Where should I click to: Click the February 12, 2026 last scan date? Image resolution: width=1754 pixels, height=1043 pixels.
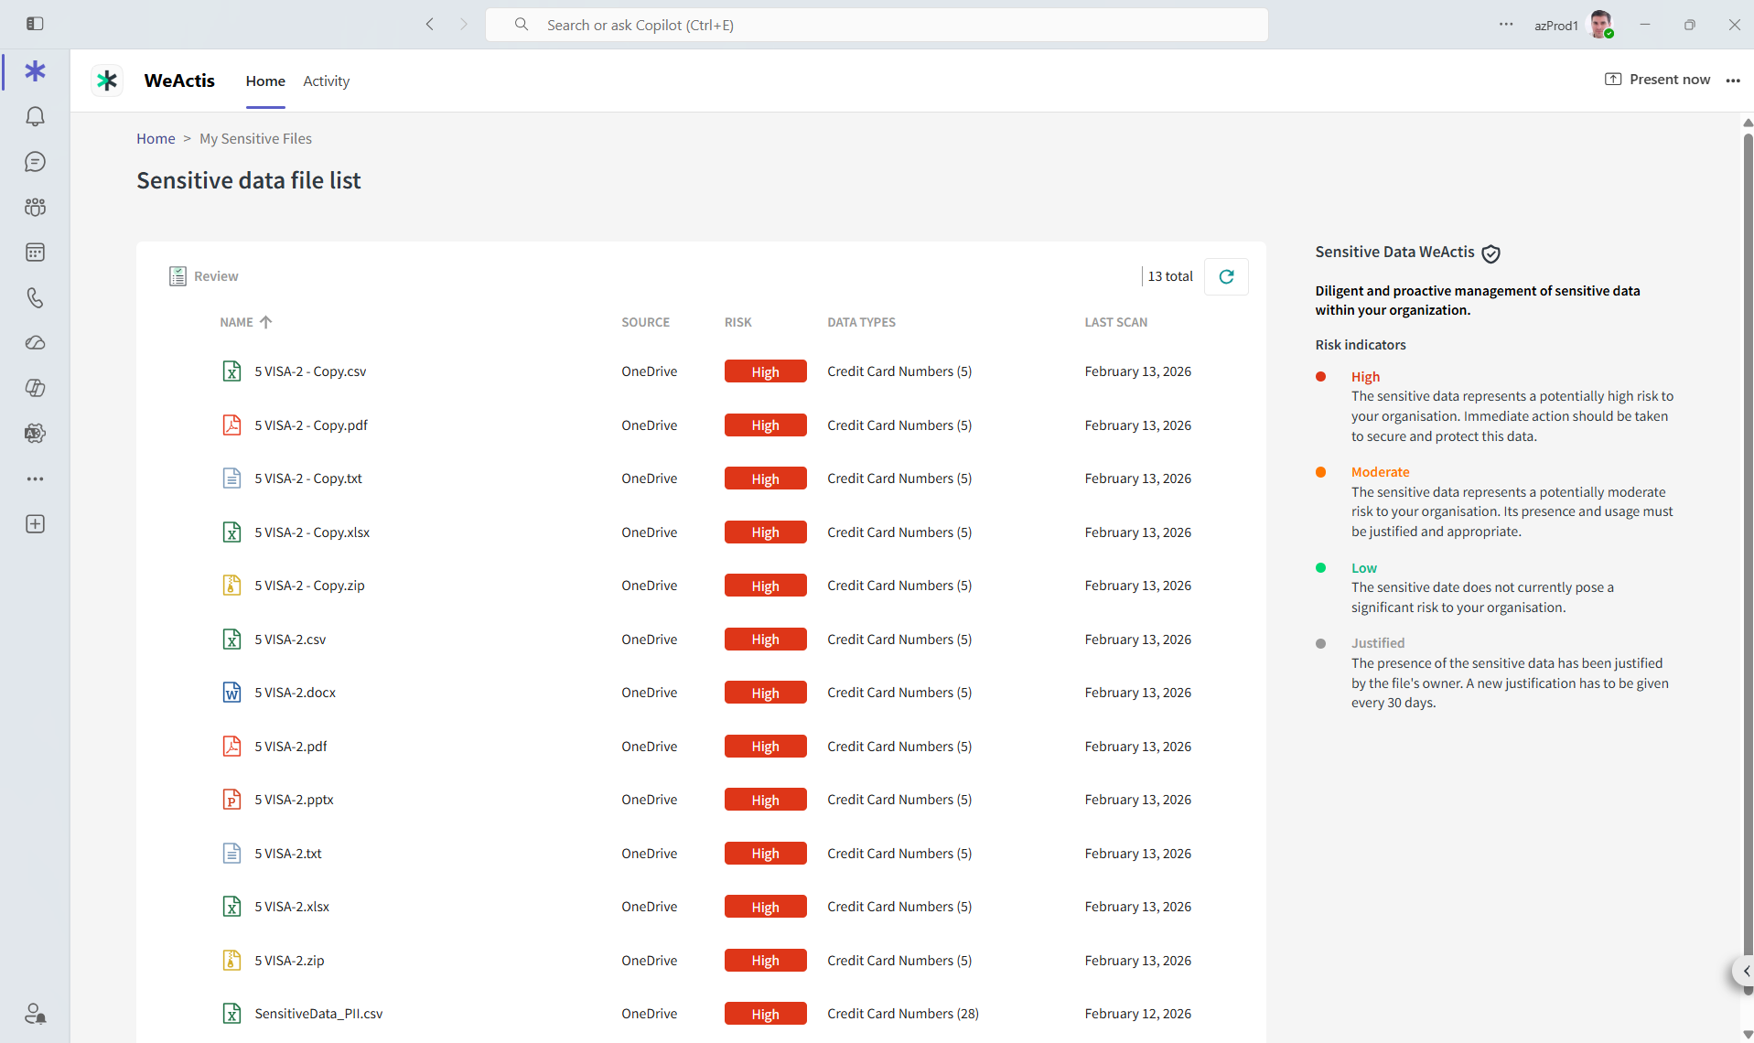click(1137, 1014)
